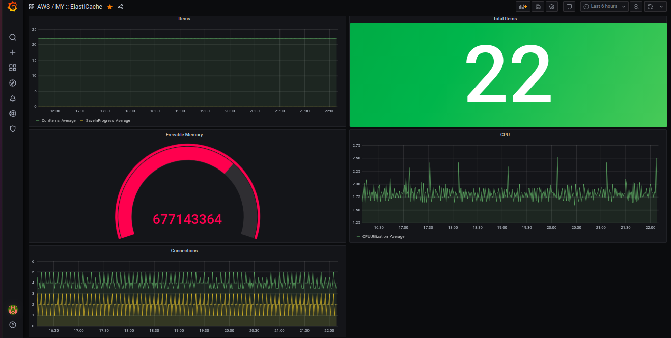The height and width of the screenshot is (338, 671).
Task: Open the Items panel title menu
Action: coord(184,19)
